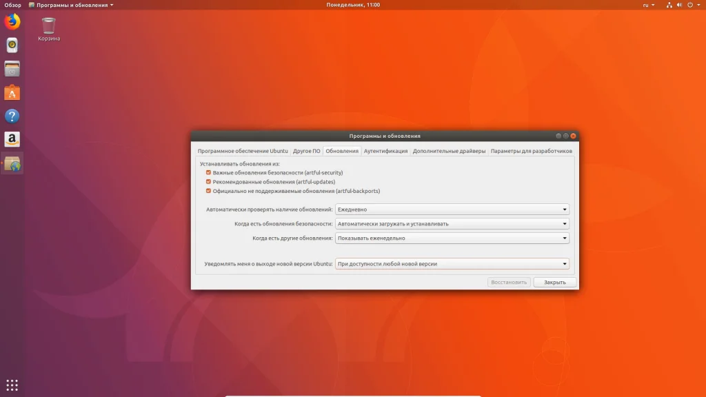
Task: Open the Корзина trash desktop icon
Action: (48, 28)
